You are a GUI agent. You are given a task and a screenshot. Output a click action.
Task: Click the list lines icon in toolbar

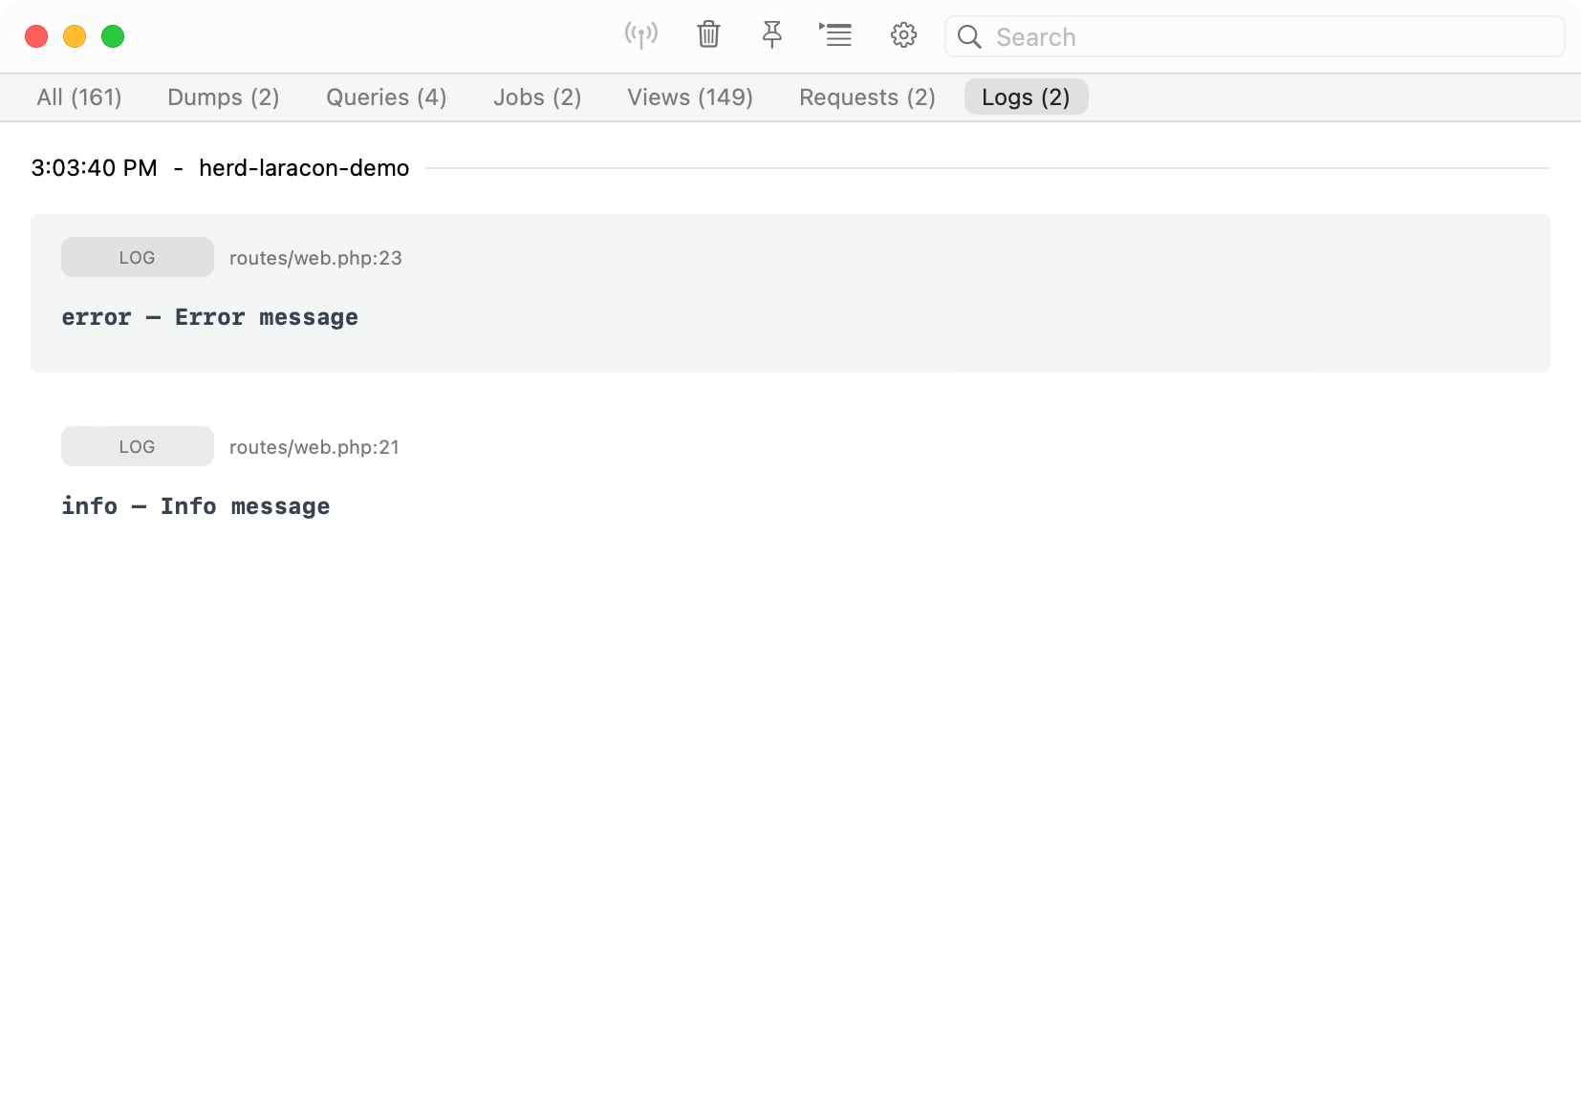pos(835,35)
